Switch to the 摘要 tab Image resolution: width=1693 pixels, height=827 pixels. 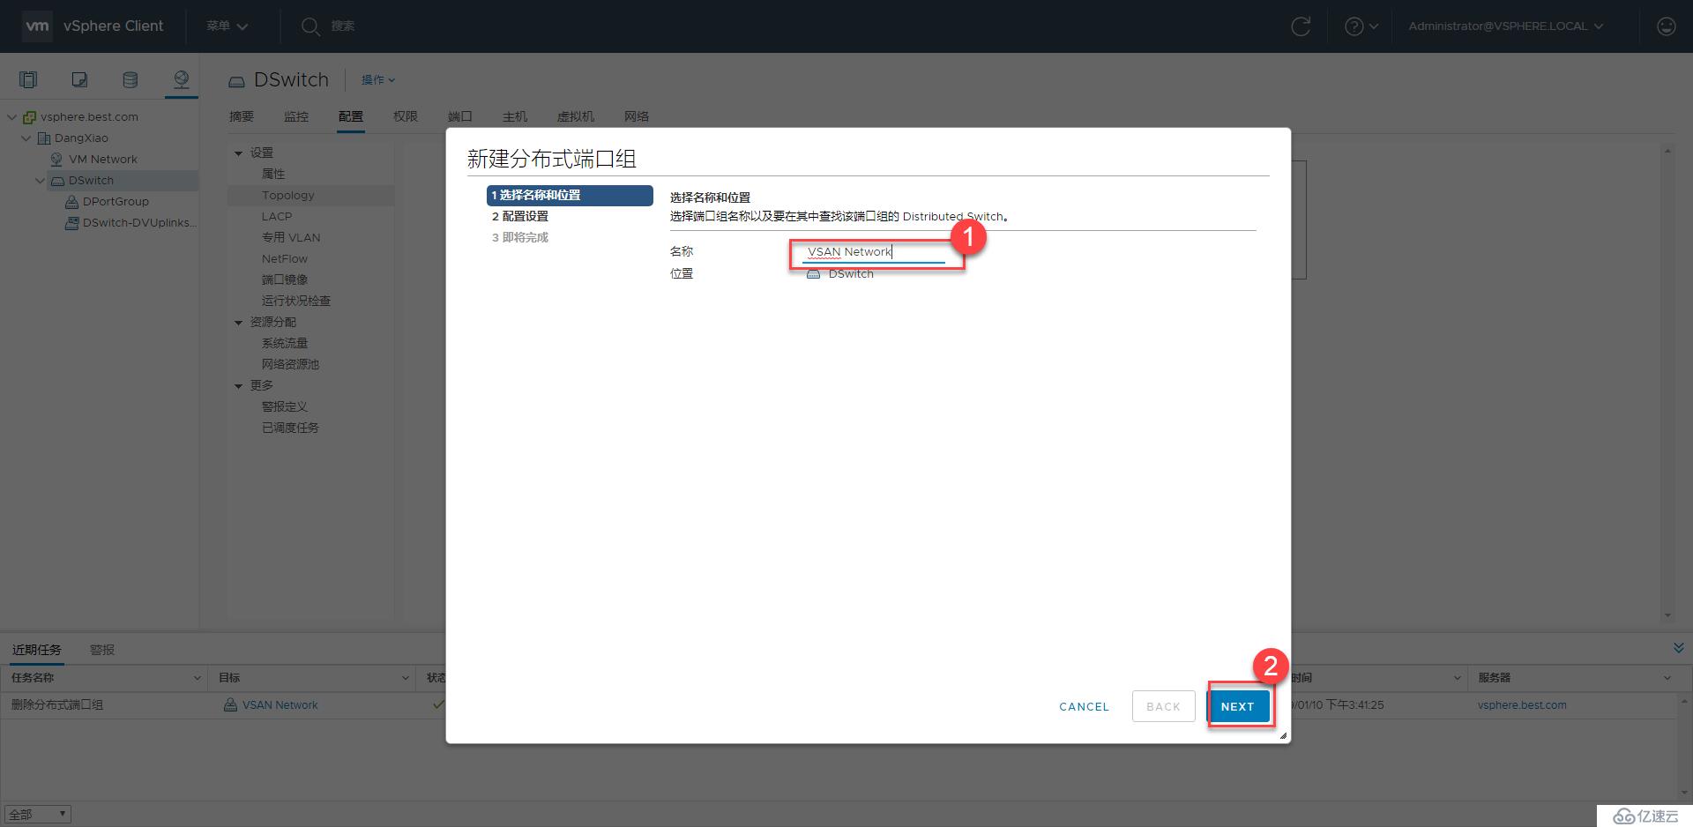(242, 116)
